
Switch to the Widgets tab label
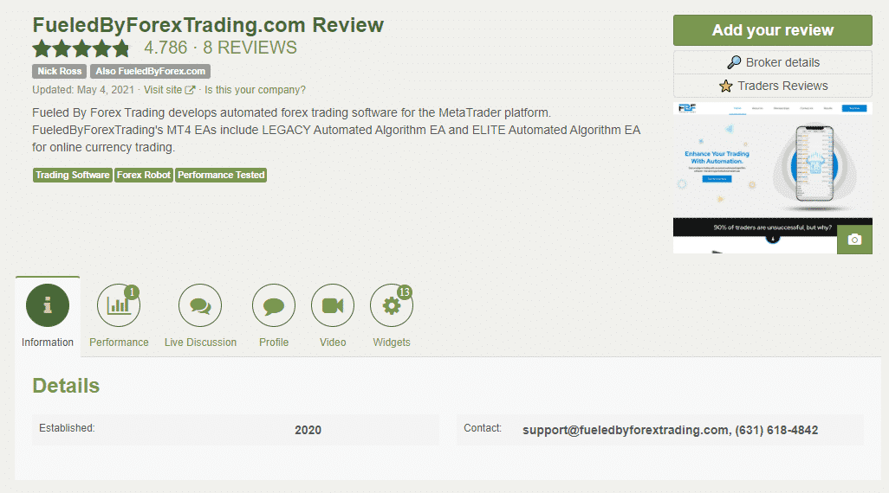[x=392, y=343]
